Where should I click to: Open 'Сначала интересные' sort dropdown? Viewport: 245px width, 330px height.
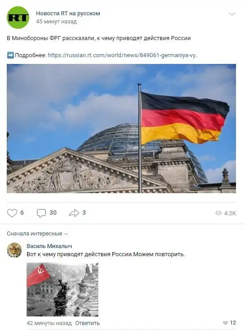[37, 234]
